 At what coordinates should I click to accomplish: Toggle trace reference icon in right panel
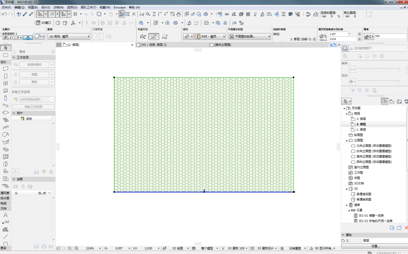pyautogui.click(x=345, y=48)
